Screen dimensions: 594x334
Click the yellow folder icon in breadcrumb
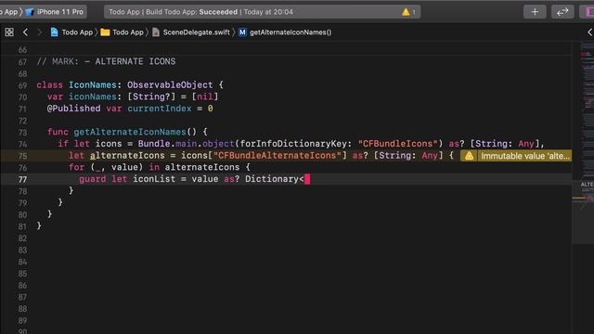(105, 32)
